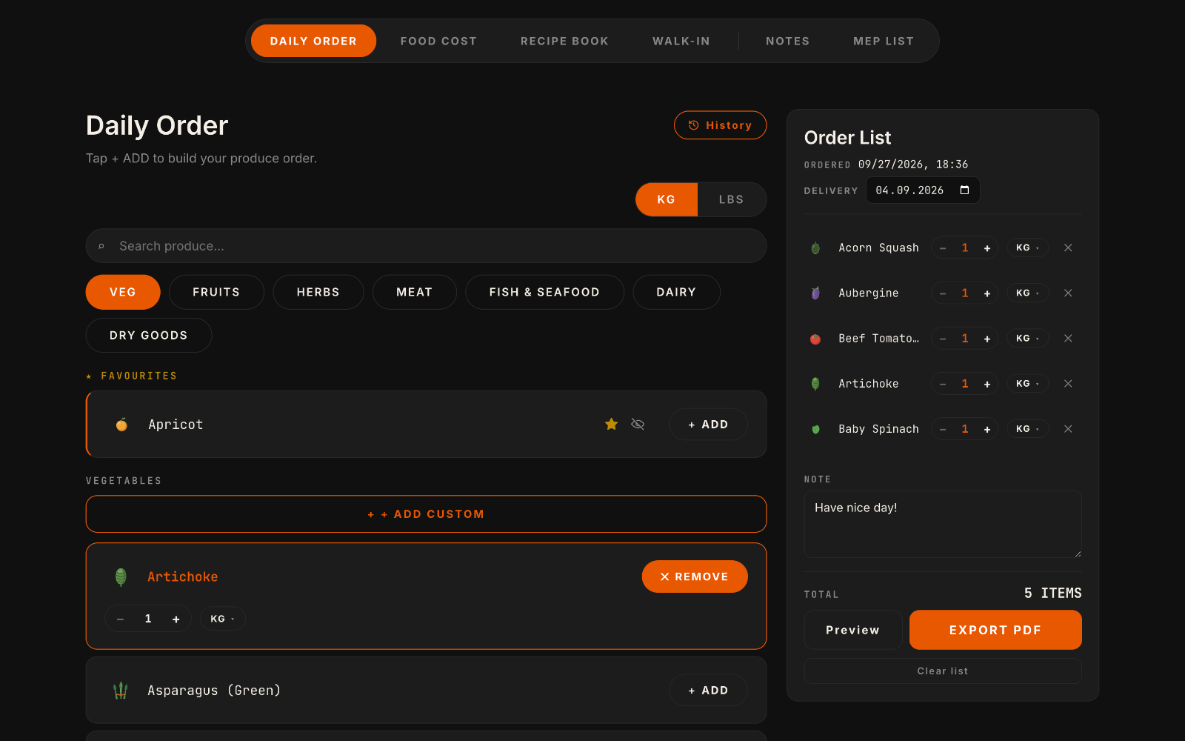Screen dimensions: 1185x741
Task: Click the Beef Tomato produce icon
Action: click(x=815, y=339)
